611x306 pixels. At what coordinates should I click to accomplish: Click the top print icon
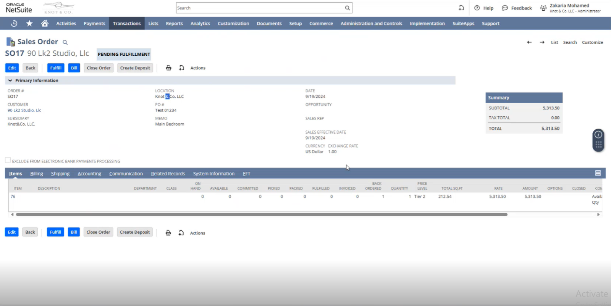168,68
